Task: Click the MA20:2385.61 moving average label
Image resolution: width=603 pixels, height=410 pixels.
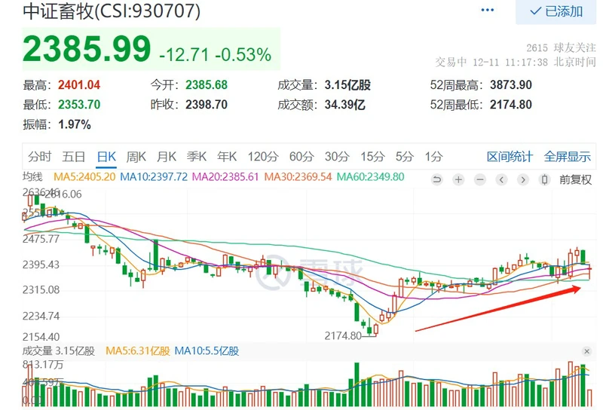Action: click(225, 177)
